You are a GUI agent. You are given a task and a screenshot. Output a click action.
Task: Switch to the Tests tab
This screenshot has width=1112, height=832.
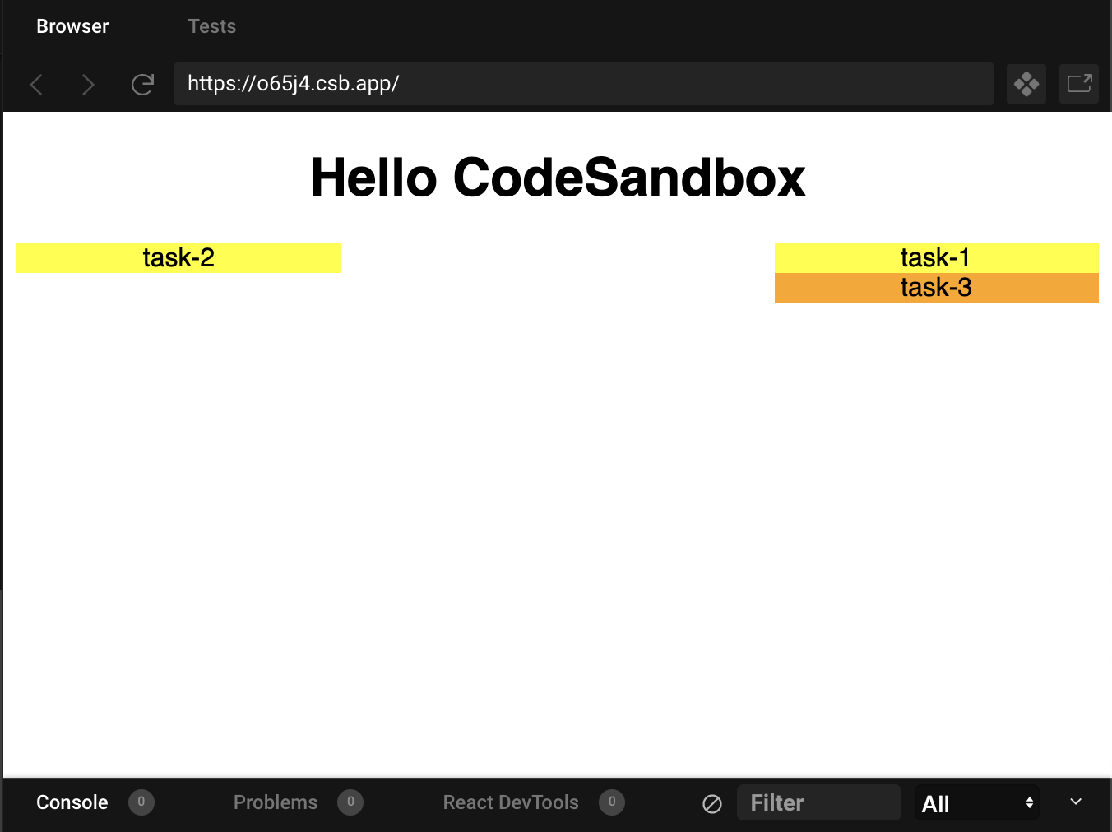tap(211, 26)
